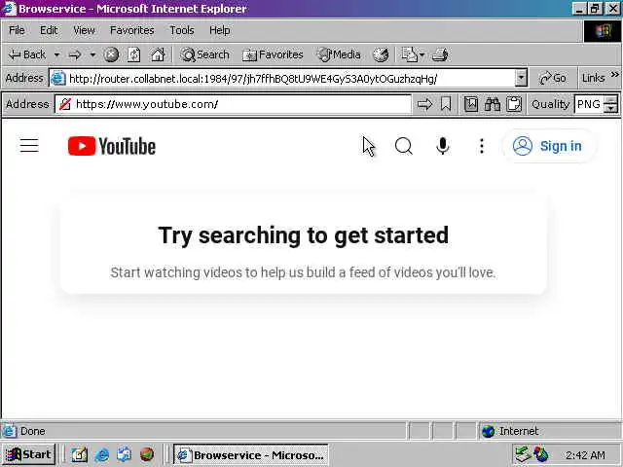Open the Favorites toolbar pane

point(273,54)
